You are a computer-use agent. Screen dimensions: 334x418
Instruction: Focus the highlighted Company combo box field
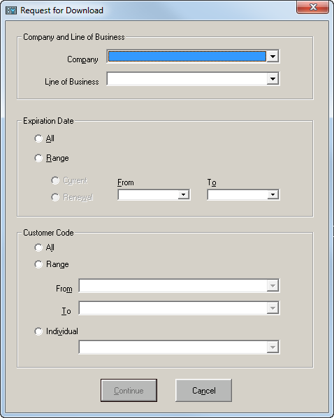pos(187,56)
